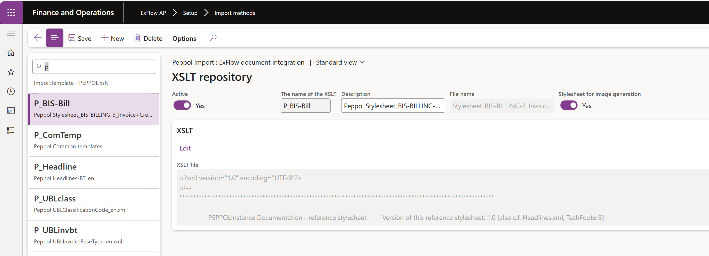This screenshot has height=256, width=709.
Task: Click the back arrow button
Action: point(38,38)
